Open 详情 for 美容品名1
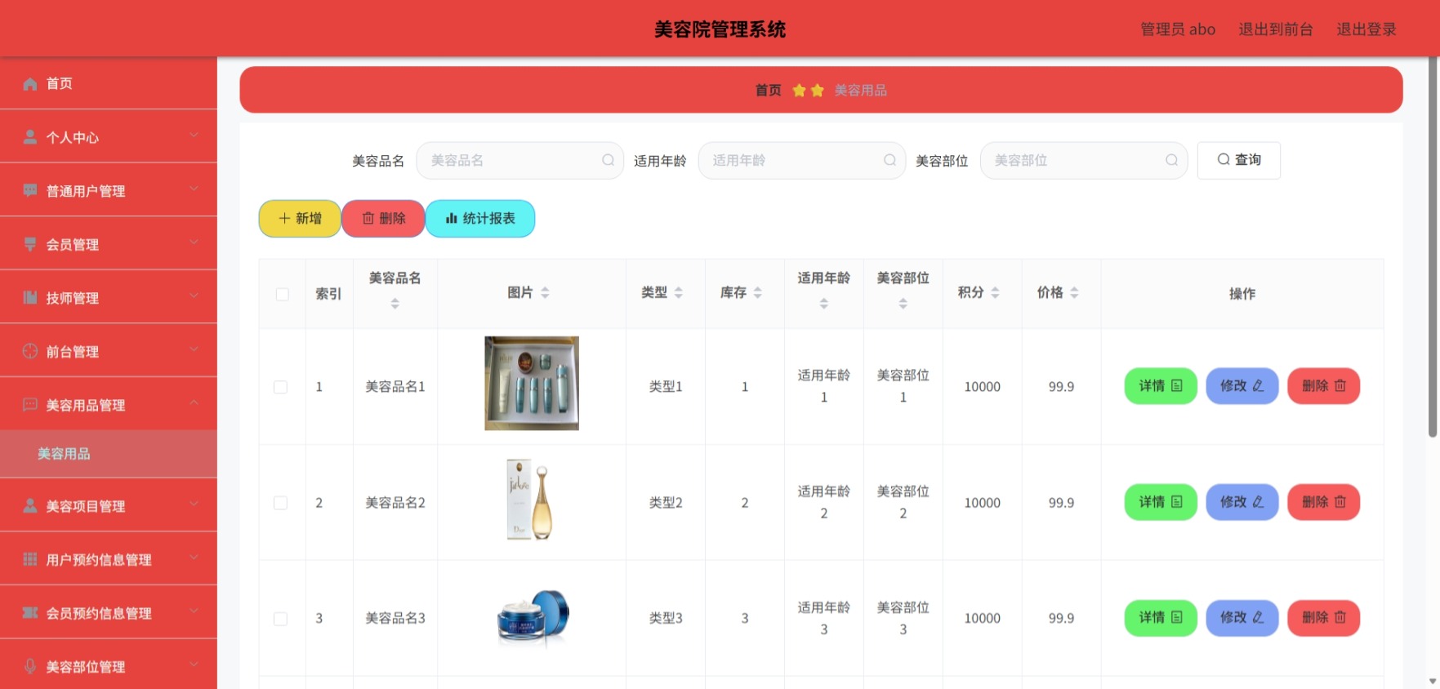Viewport: 1440px width, 689px height. click(x=1161, y=386)
